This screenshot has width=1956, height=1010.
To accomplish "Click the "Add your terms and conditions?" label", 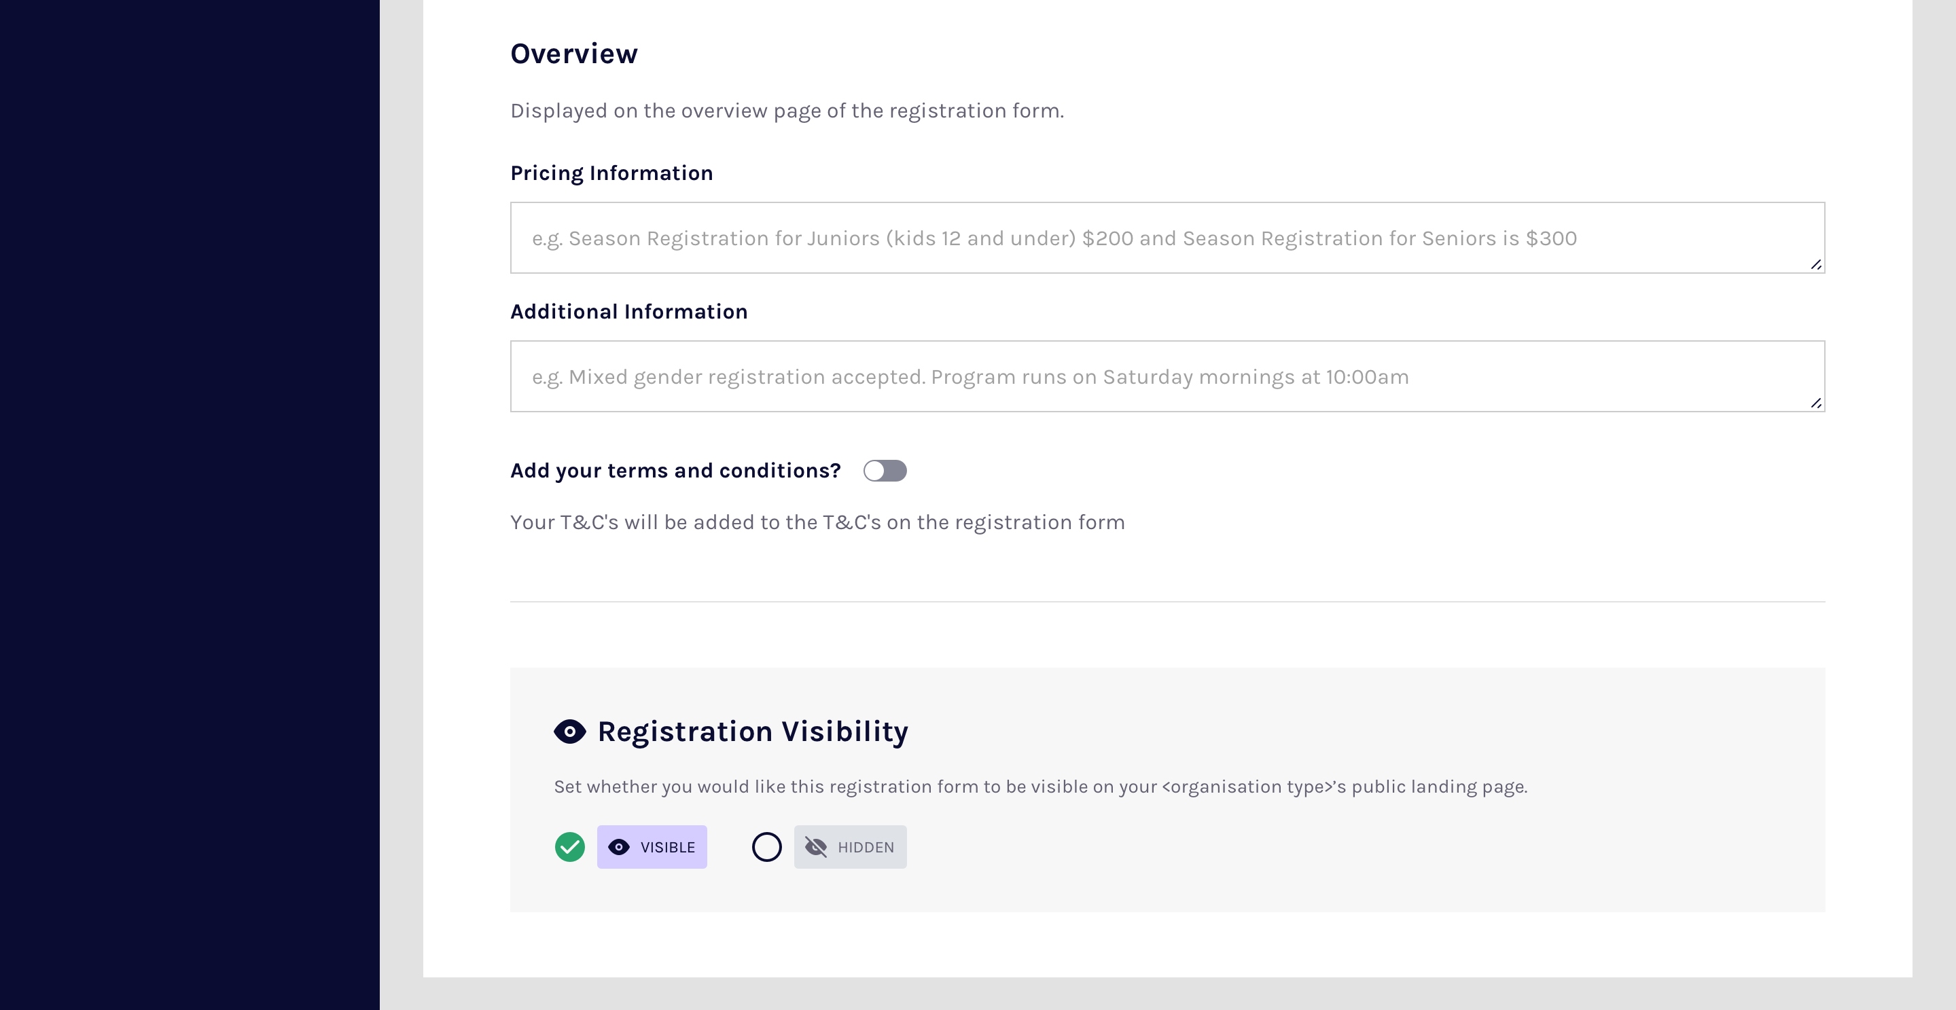I will point(675,471).
